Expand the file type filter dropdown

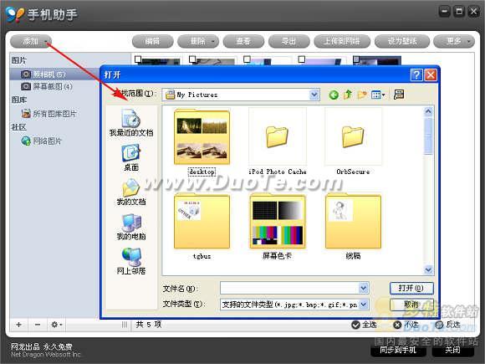(364, 305)
